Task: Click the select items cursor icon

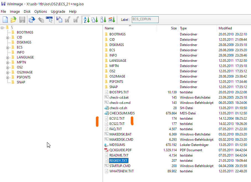Action: tap(49, 20)
